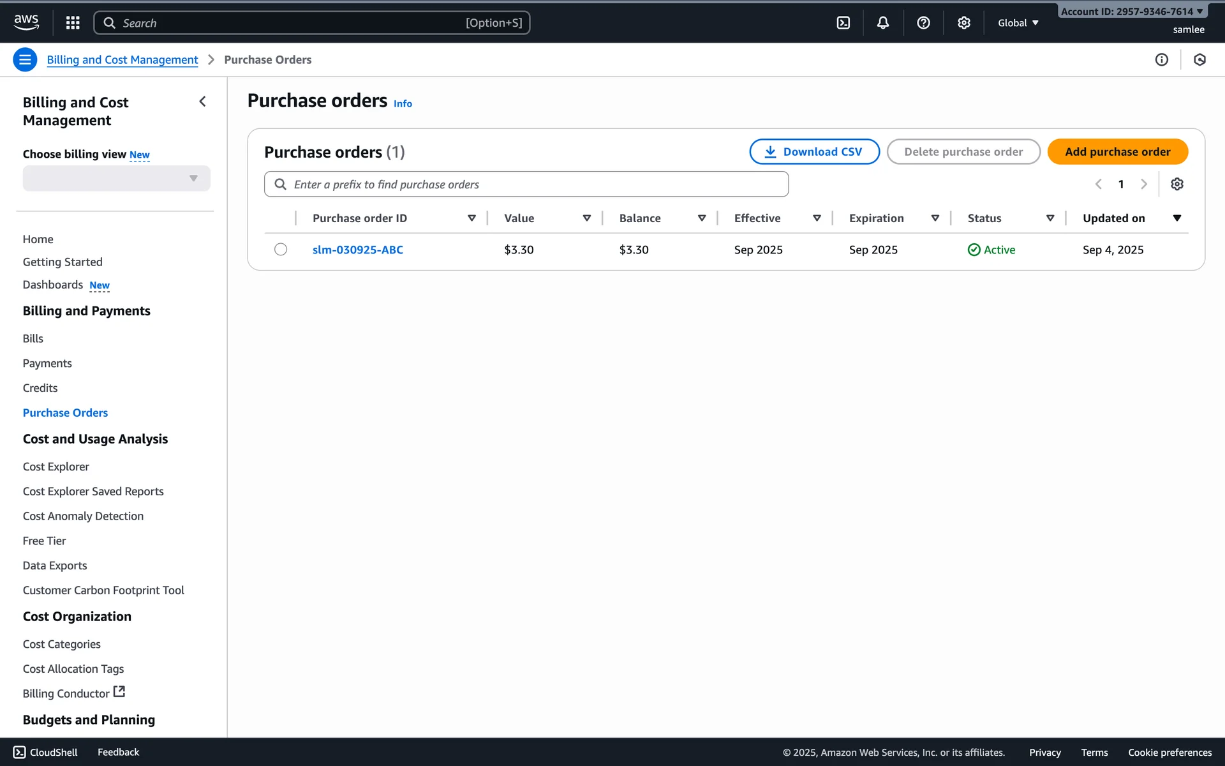This screenshot has width=1225, height=766.
Task: Open the Choose billing view dropdown
Action: point(116,178)
